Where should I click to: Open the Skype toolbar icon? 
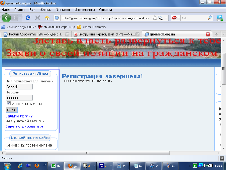[220, 18]
